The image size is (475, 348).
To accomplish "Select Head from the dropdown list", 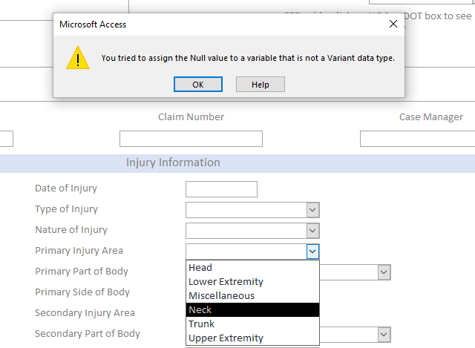I will point(252,267).
